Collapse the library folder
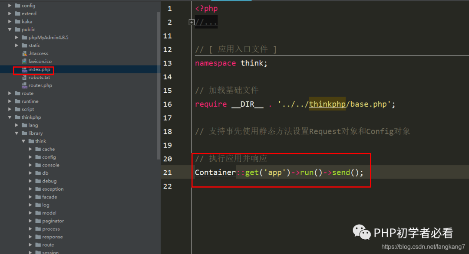 pyautogui.click(x=17, y=133)
